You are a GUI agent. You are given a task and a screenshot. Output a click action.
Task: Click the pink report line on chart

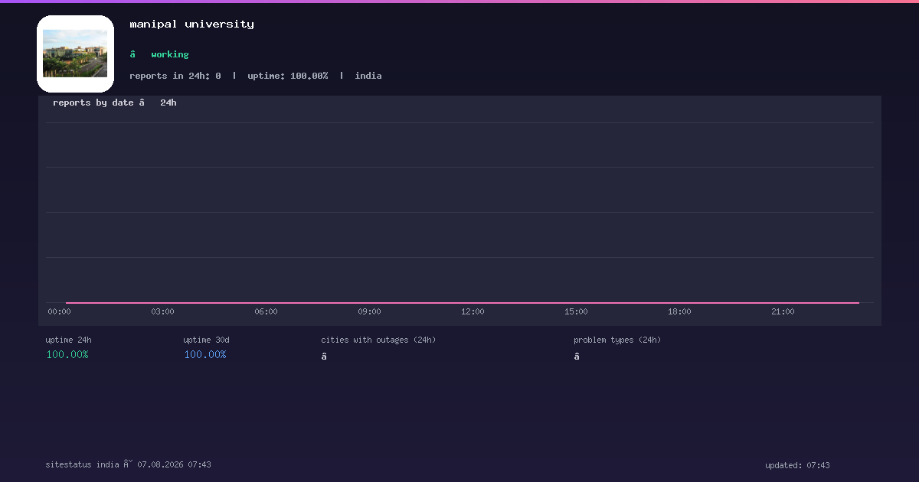pyautogui.click(x=463, y=303)
